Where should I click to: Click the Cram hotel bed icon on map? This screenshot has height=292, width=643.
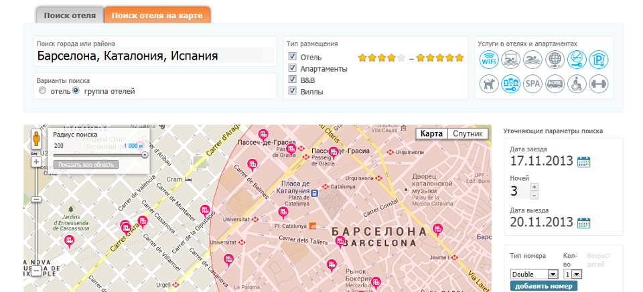188,179
